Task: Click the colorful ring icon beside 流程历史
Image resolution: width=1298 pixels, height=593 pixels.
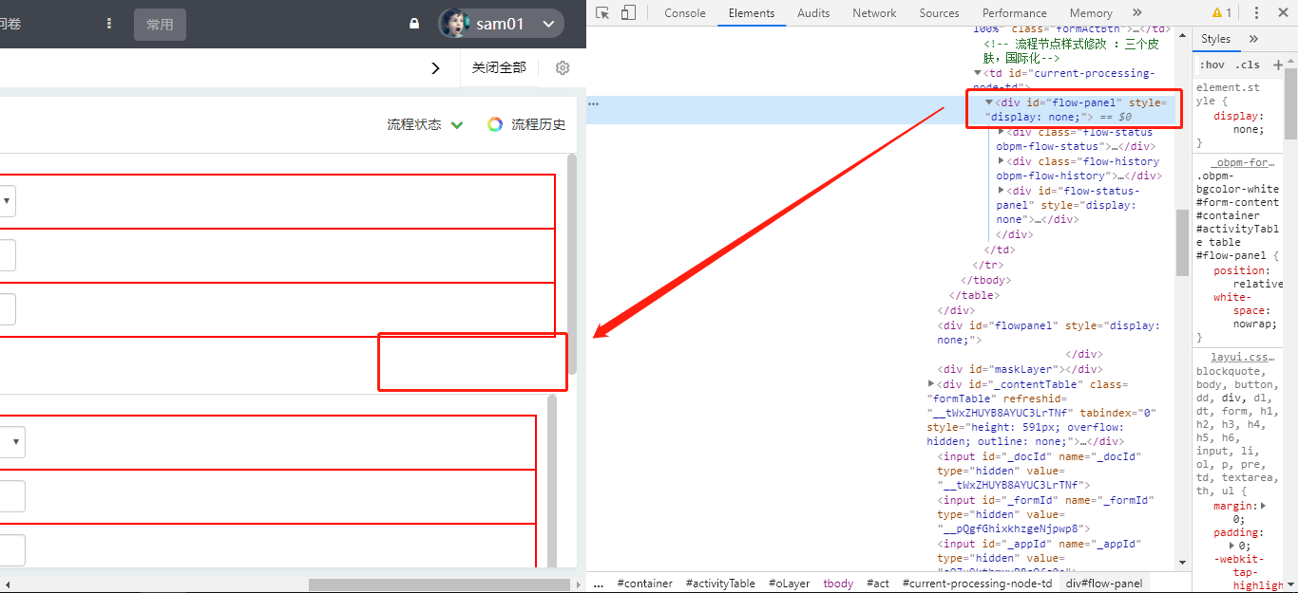Action: coord(495,124)
